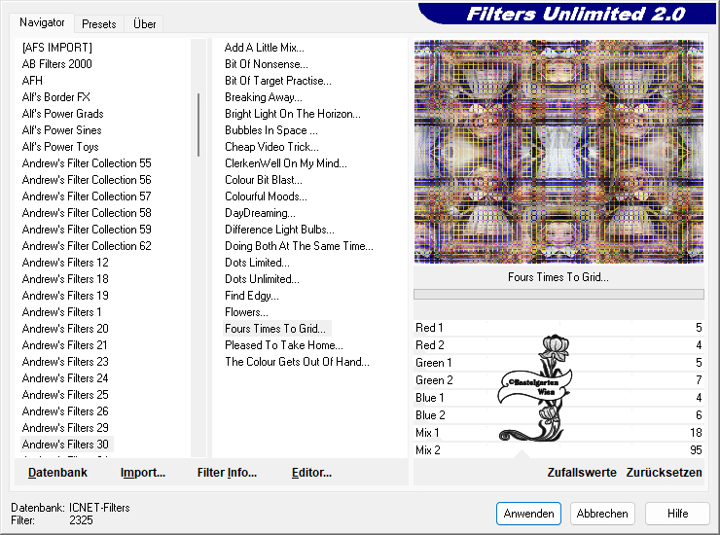Choose Bit Of Nonsense... filter

click(x=267, y=64)
